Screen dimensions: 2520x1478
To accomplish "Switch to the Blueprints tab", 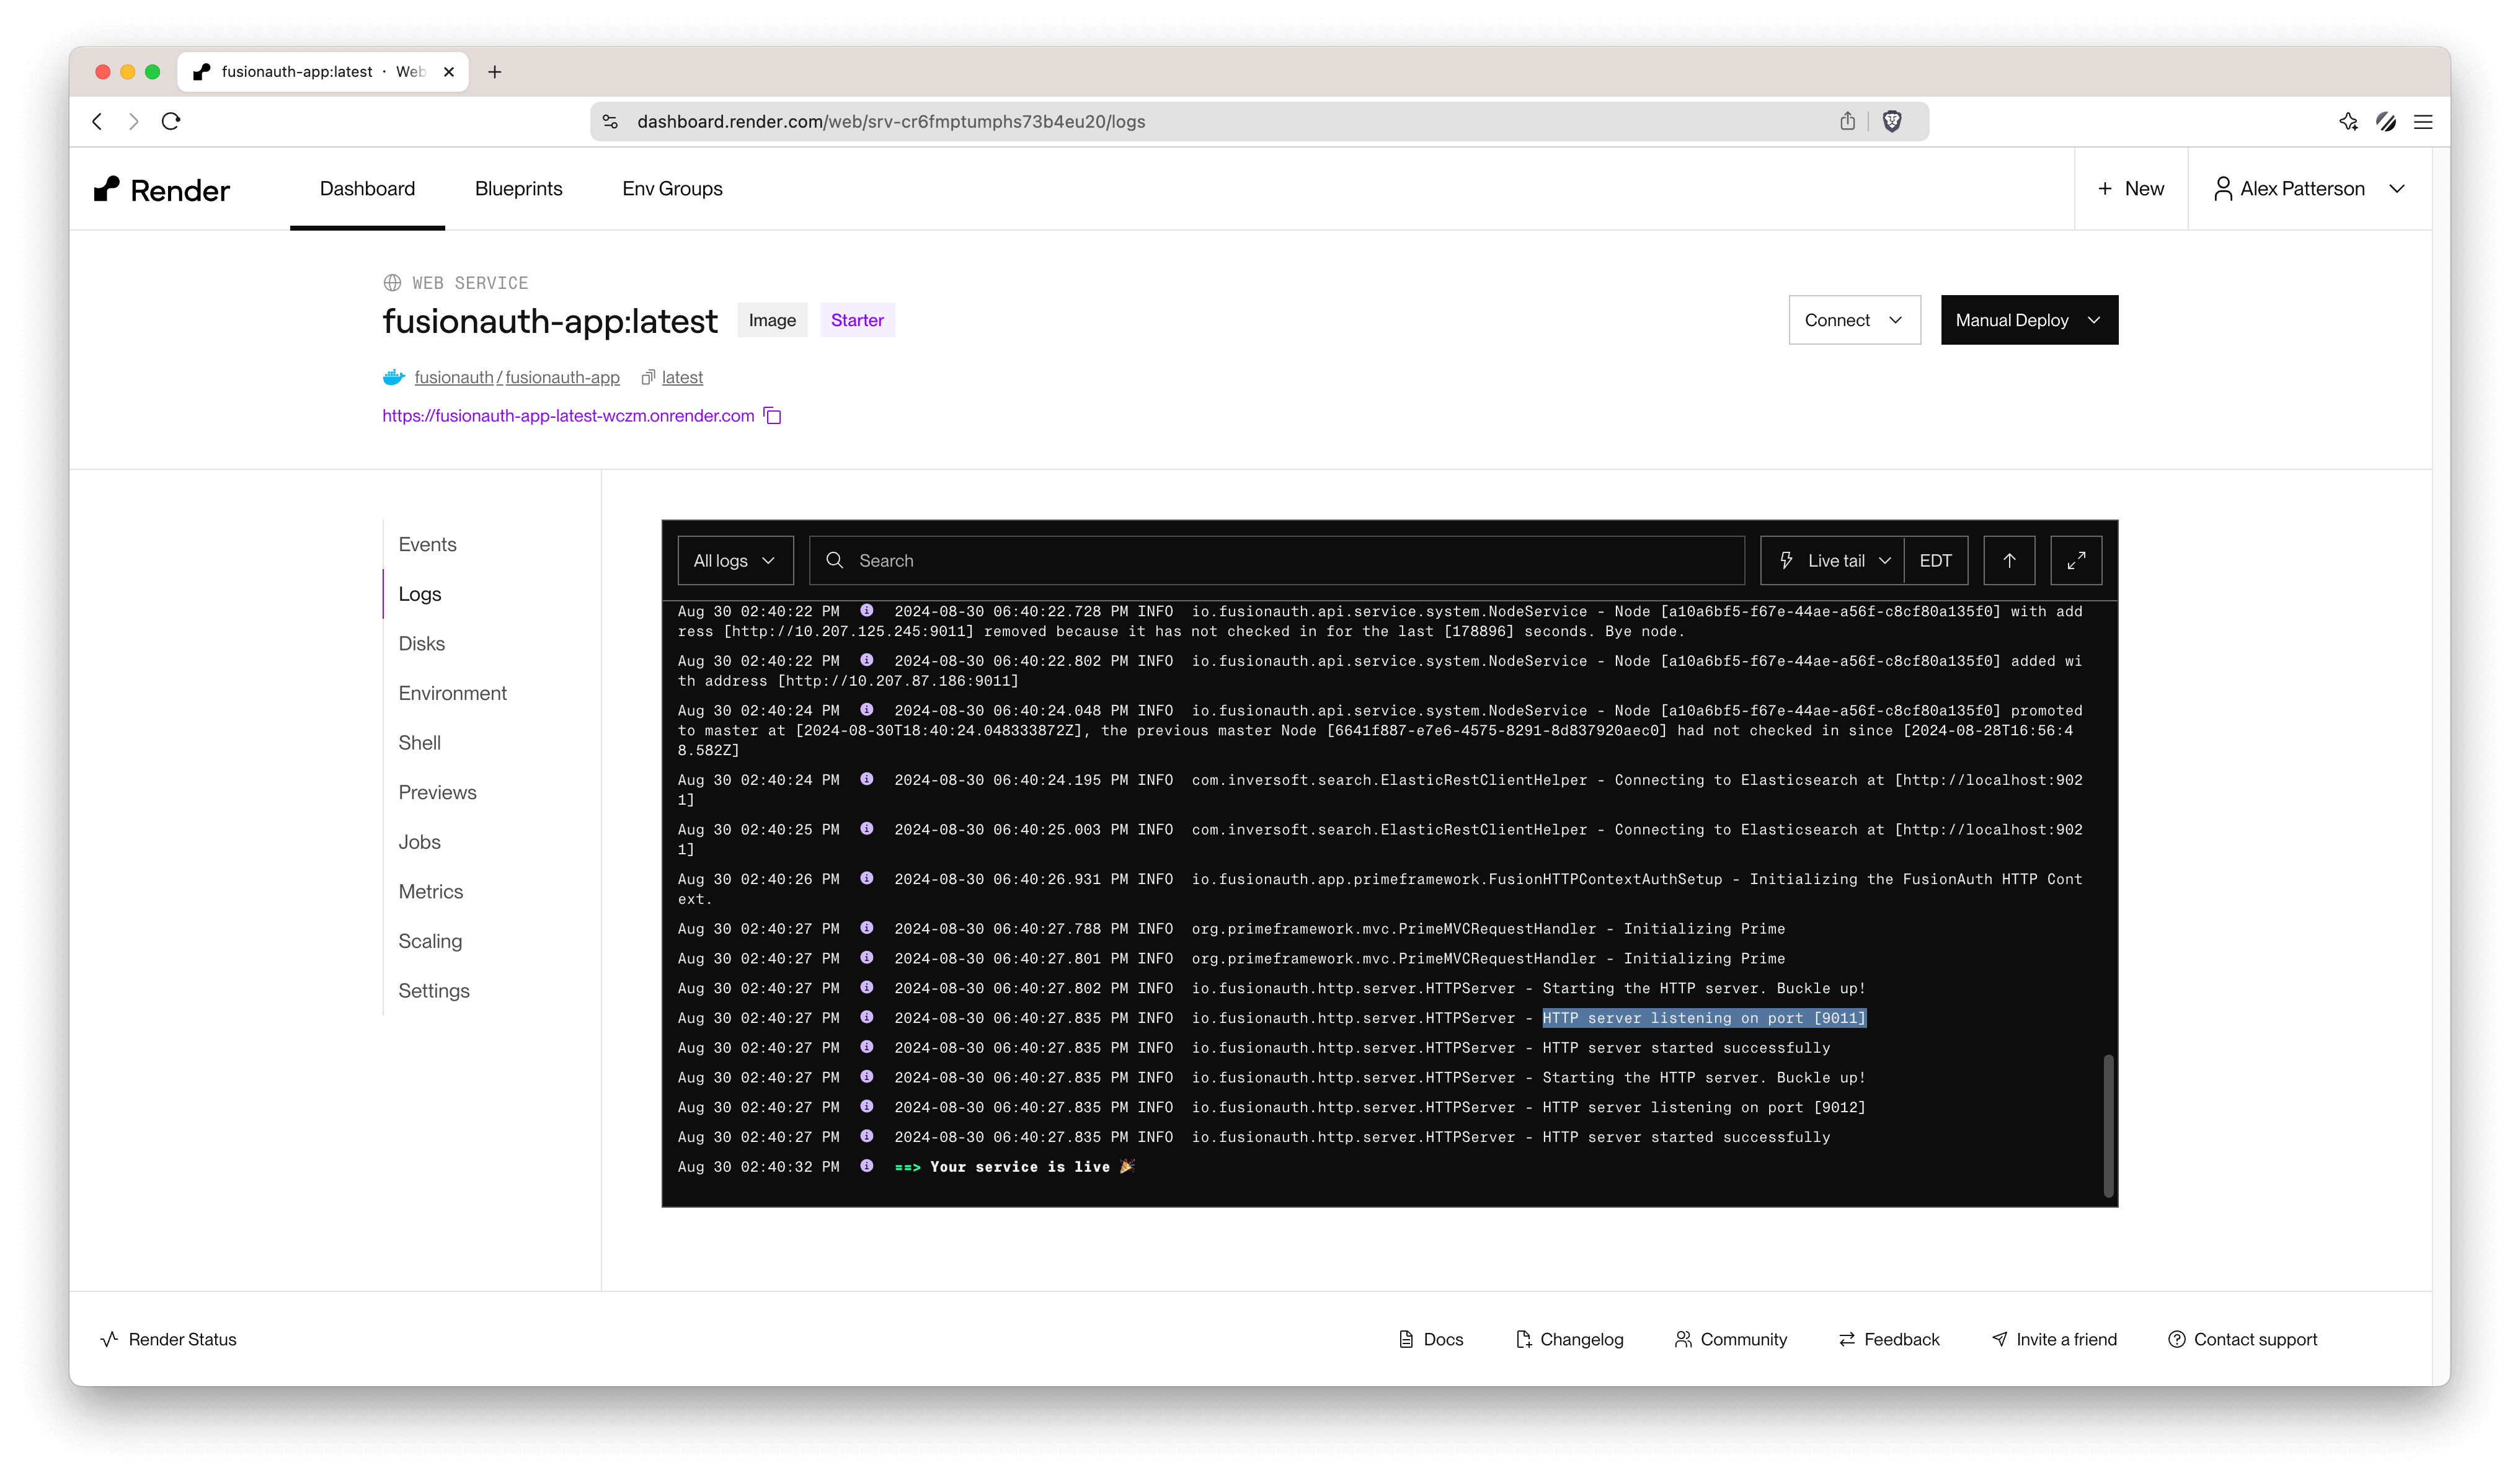I will tap(518, 189).
